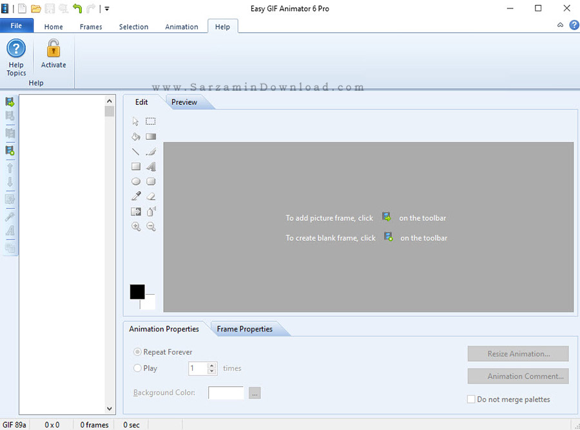Viewport: 580px width, 430px height.
Task: Open the Frame Properties tab
Action: click(x=244, y=329)
